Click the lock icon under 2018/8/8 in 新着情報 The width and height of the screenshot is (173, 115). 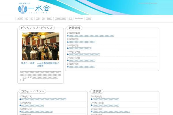68,42
